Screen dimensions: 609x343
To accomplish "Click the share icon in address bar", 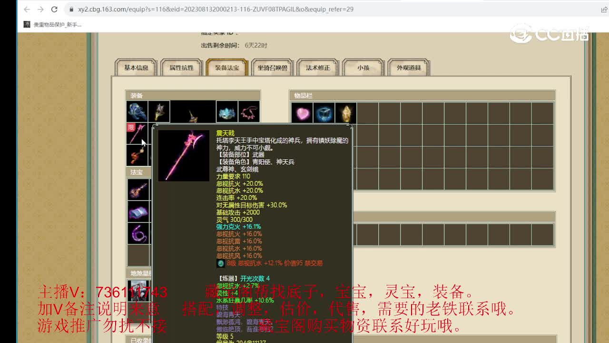I will tap(604, 9).
